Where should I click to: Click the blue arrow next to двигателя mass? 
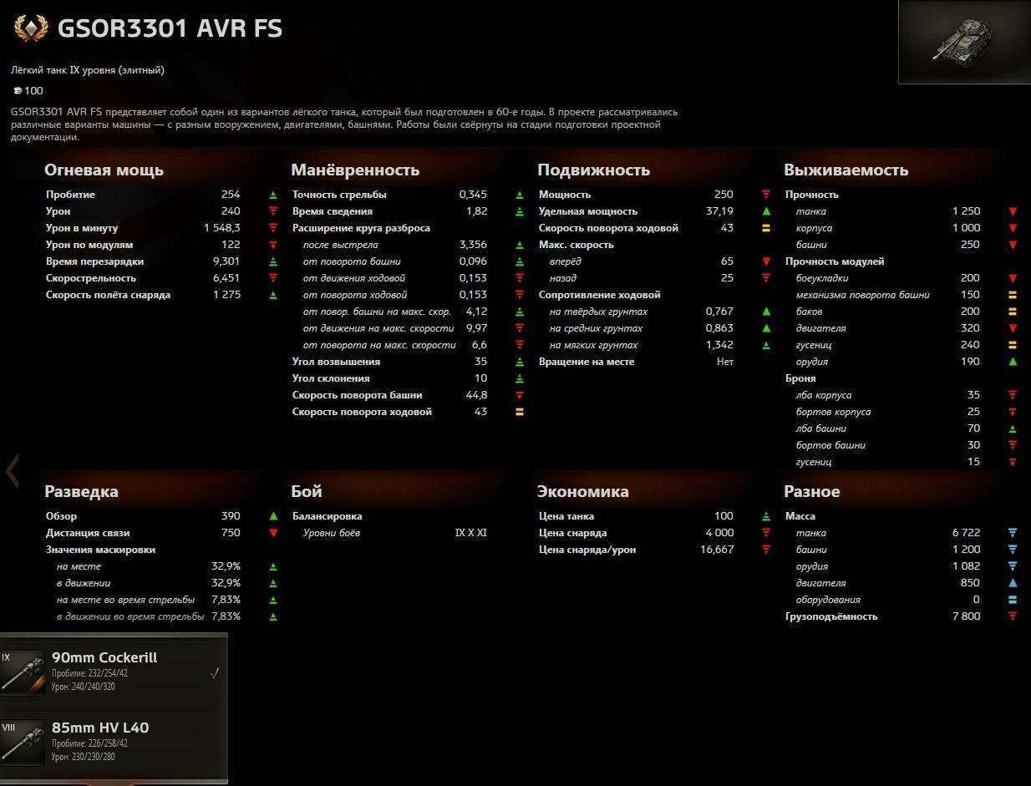[x=1013, y=583]
